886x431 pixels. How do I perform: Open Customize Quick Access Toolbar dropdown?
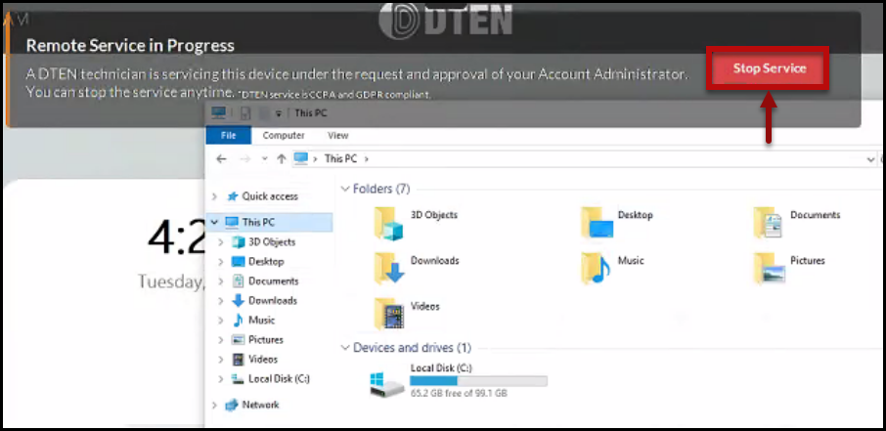point(279,113)
